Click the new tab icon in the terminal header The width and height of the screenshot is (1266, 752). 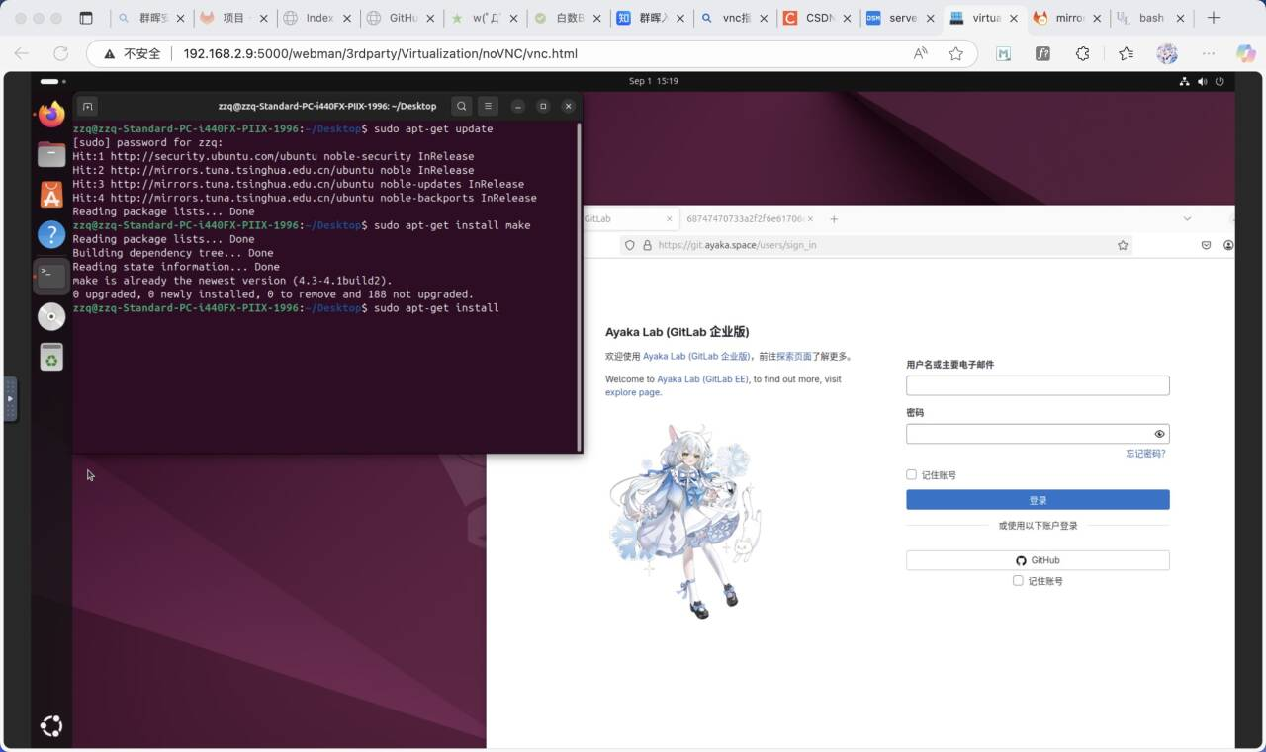87,106
